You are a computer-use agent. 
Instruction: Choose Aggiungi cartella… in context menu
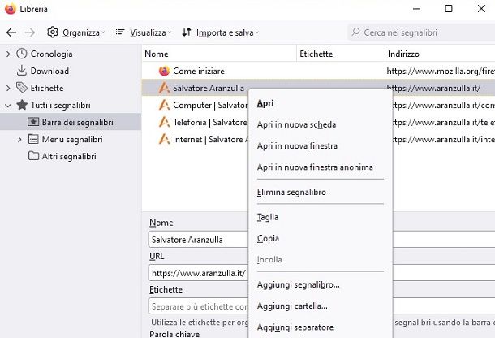point(321,305)
